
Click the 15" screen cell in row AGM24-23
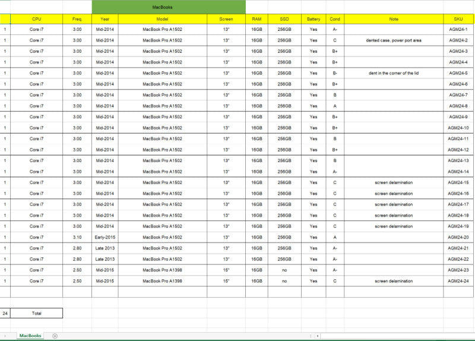[226, 270]
